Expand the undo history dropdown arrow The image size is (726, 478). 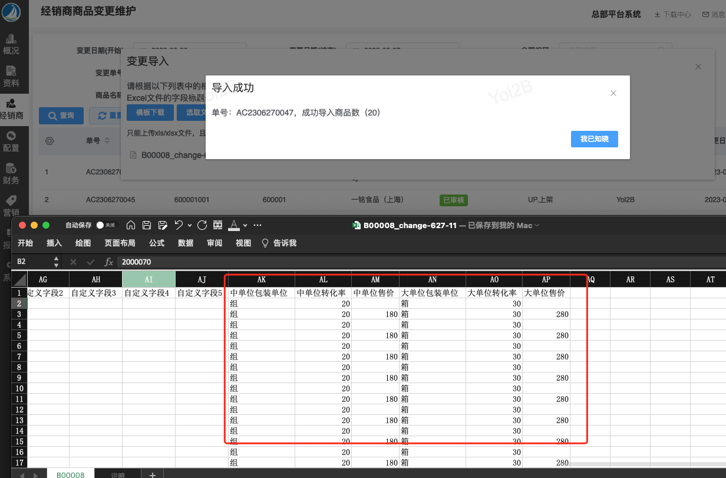tap(189, 226)
